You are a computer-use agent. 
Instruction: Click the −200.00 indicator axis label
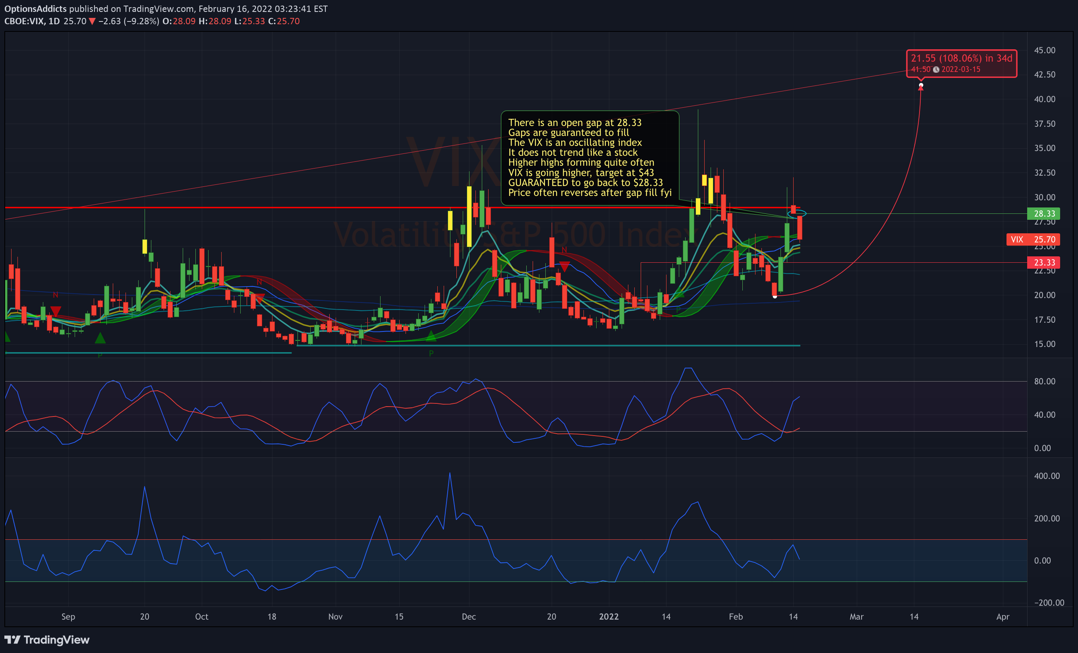1049,603
